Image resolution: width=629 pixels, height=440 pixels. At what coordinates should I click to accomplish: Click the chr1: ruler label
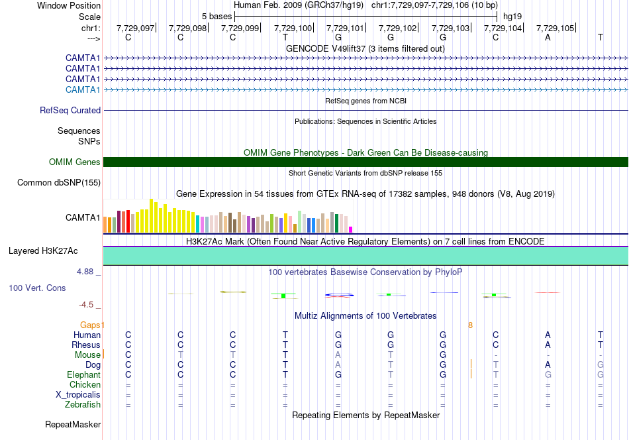pyautogui.click(x=91, y=28)
